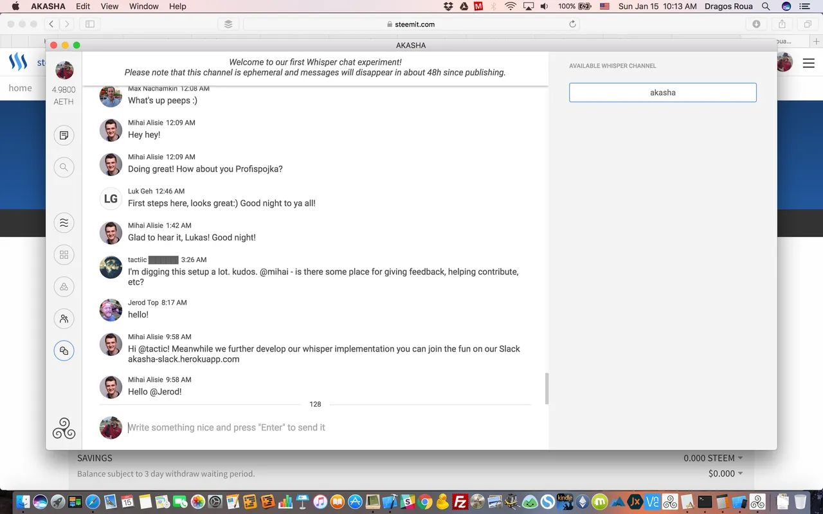Click the Dropbox menu bar icon
Screen dimensions: 823x514
tap(448, 6)
